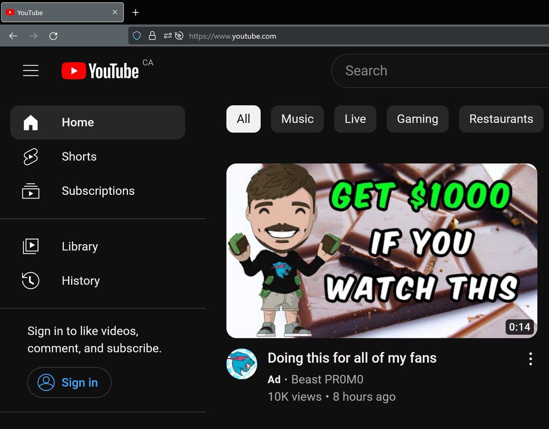The height and width of the screenshot is (429, 549).
Task: Click the Sign in to like videos message
Action: 94,339
